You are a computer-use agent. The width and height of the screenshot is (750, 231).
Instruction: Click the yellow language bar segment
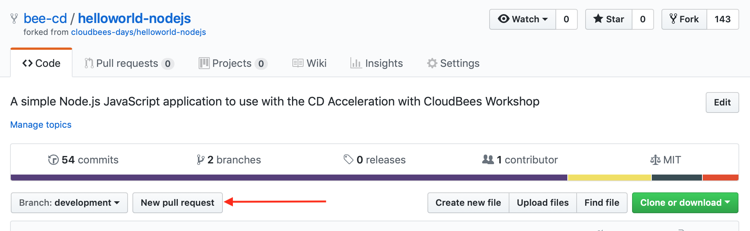pos(609,178)
